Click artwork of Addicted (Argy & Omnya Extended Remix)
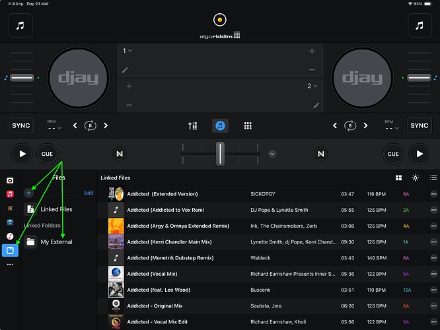 tap(116, 226)
